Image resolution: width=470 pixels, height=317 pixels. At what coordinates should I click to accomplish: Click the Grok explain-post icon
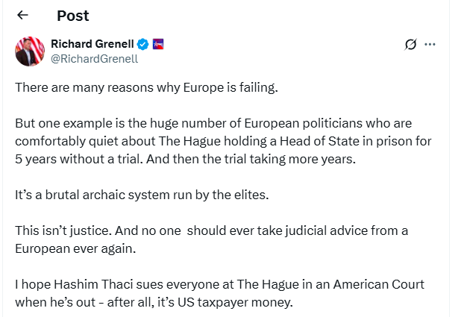[410, 44]
